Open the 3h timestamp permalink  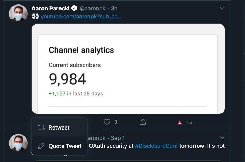(x=114, y=8)
